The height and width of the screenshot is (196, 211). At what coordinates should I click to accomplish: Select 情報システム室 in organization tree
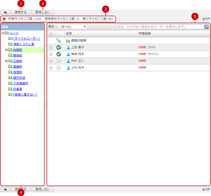24,44
